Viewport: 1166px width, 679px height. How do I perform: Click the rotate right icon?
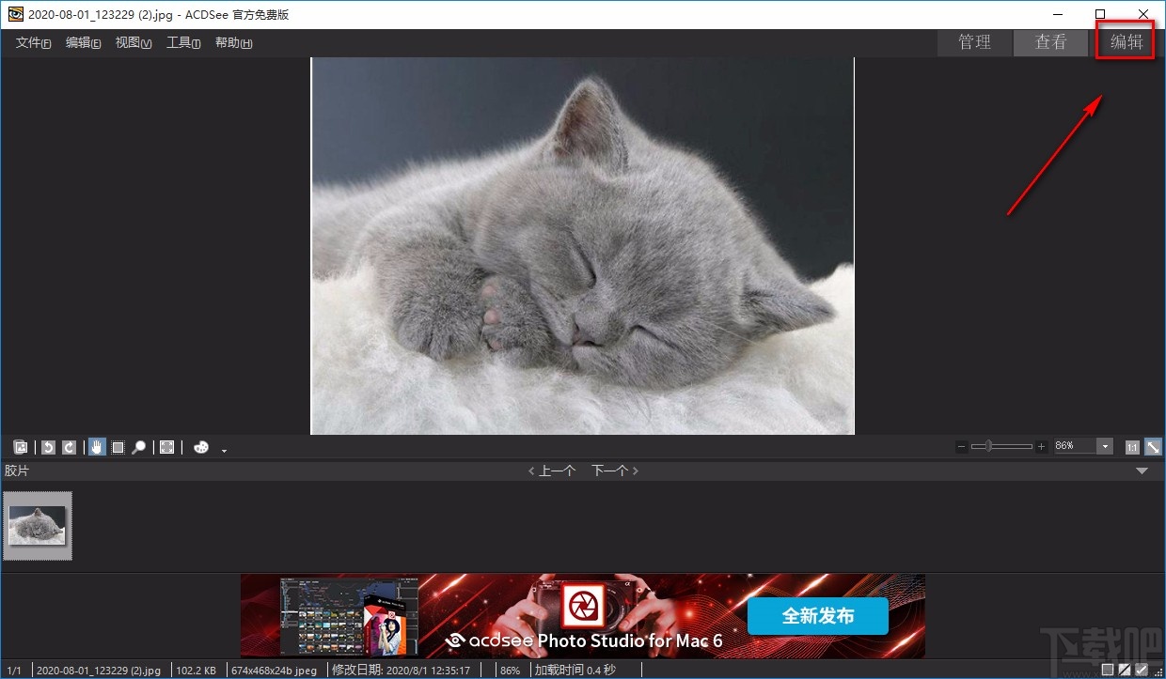69,448
